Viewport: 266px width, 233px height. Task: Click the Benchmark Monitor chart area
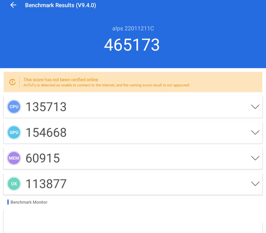pos(133,221)
